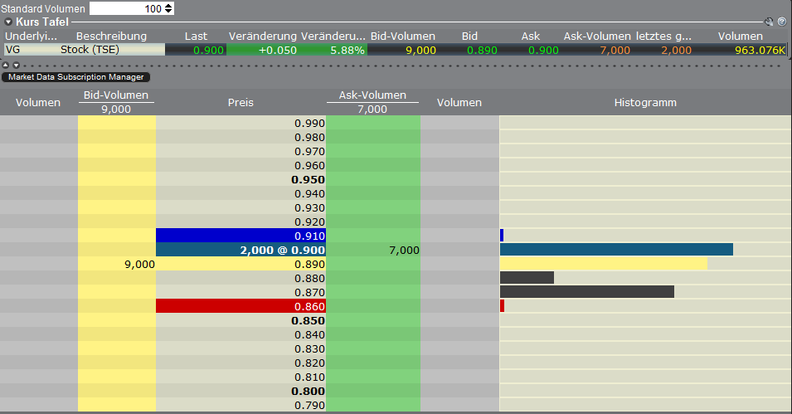Select the blue 0.910 price row

pos(241,236)
